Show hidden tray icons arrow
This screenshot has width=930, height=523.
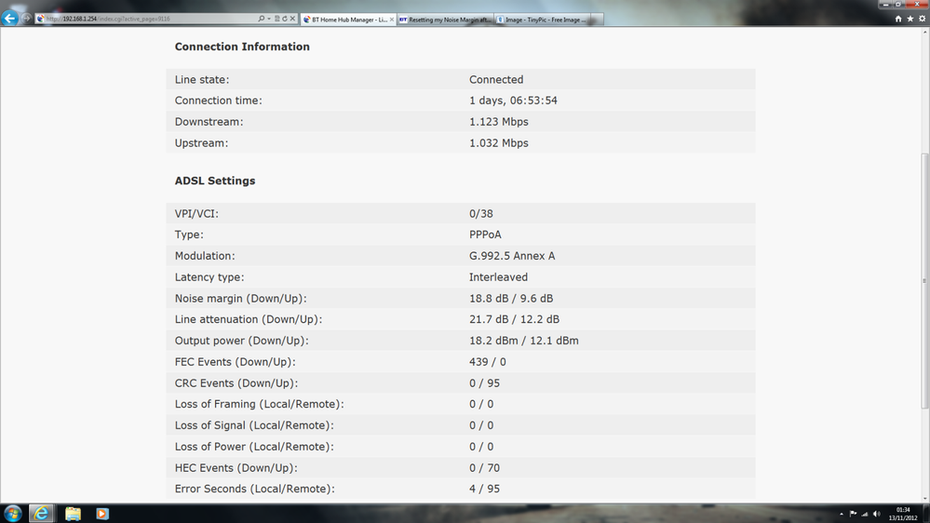841,514
